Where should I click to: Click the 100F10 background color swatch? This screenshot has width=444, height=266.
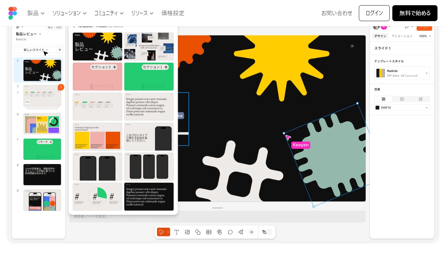pos(377,108)
